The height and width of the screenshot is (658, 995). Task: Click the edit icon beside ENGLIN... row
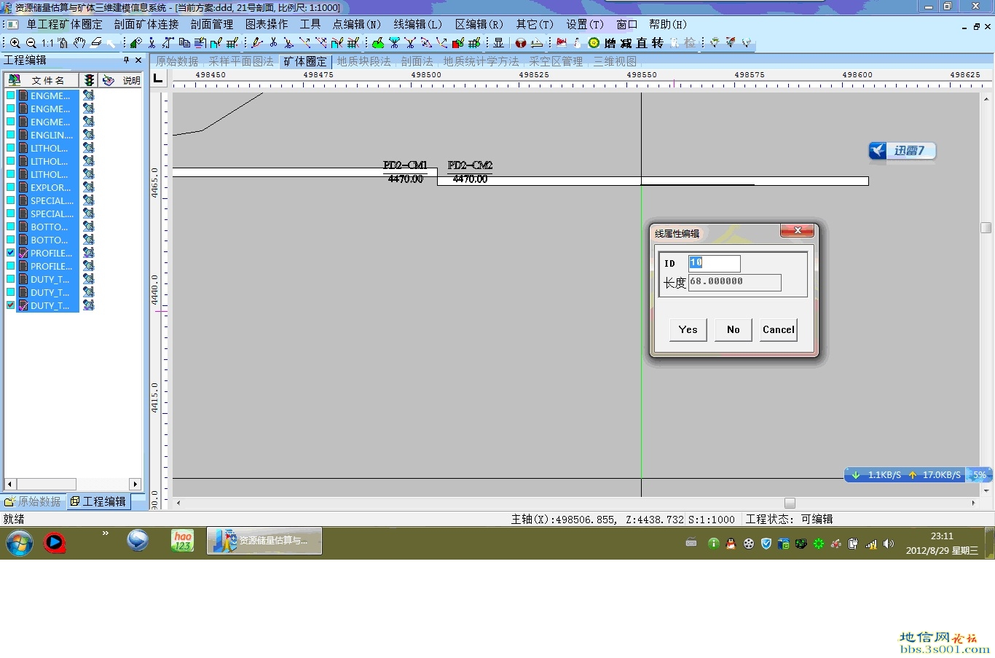click(89, 135)
